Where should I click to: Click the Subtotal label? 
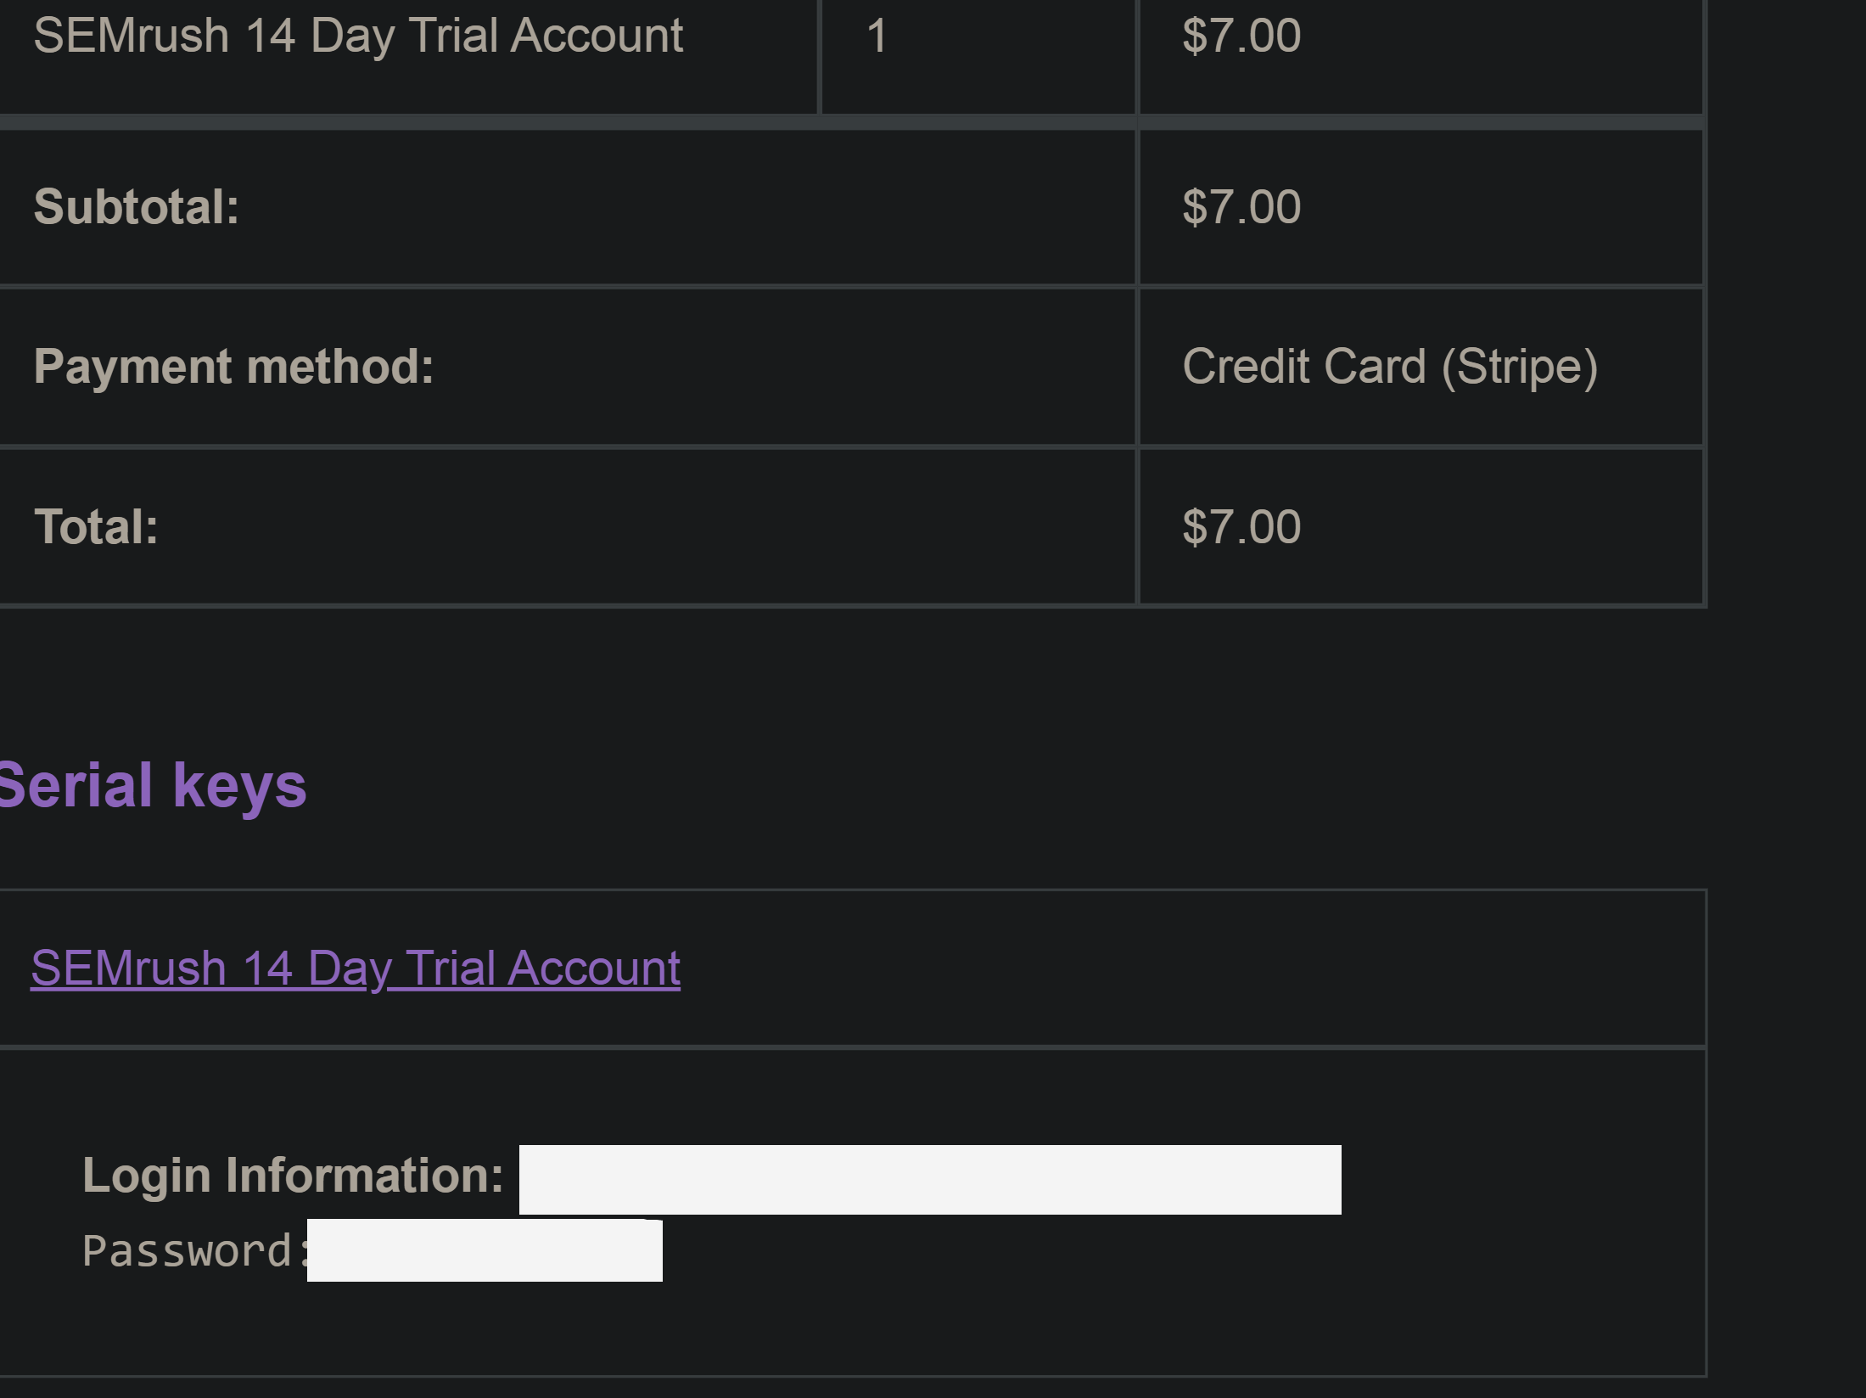pyautogui.click(x=137, y=206)
